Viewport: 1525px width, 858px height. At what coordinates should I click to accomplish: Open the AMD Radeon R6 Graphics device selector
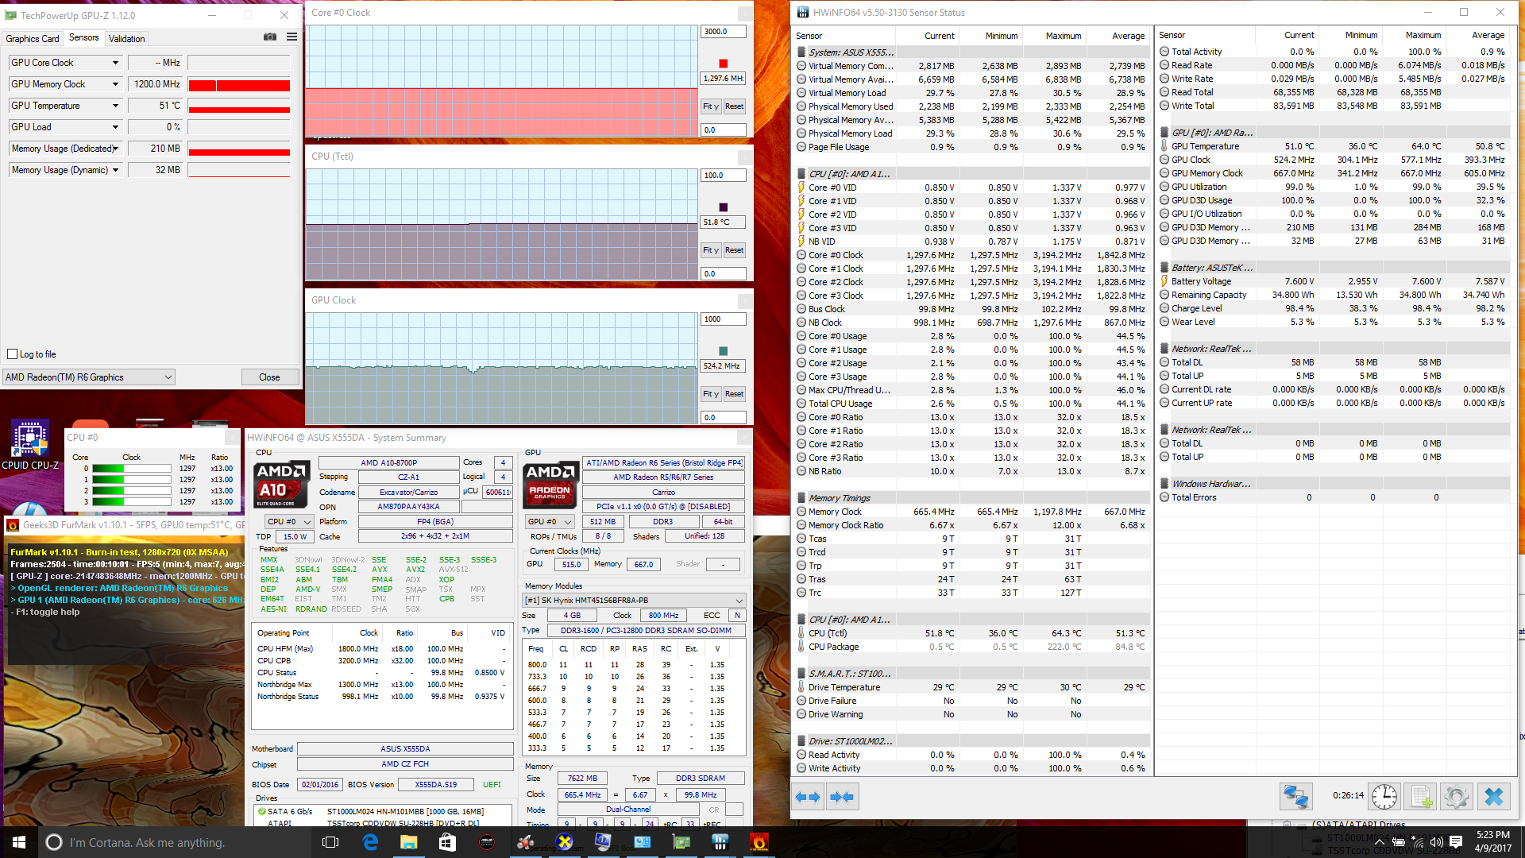[x=89, y=377]
